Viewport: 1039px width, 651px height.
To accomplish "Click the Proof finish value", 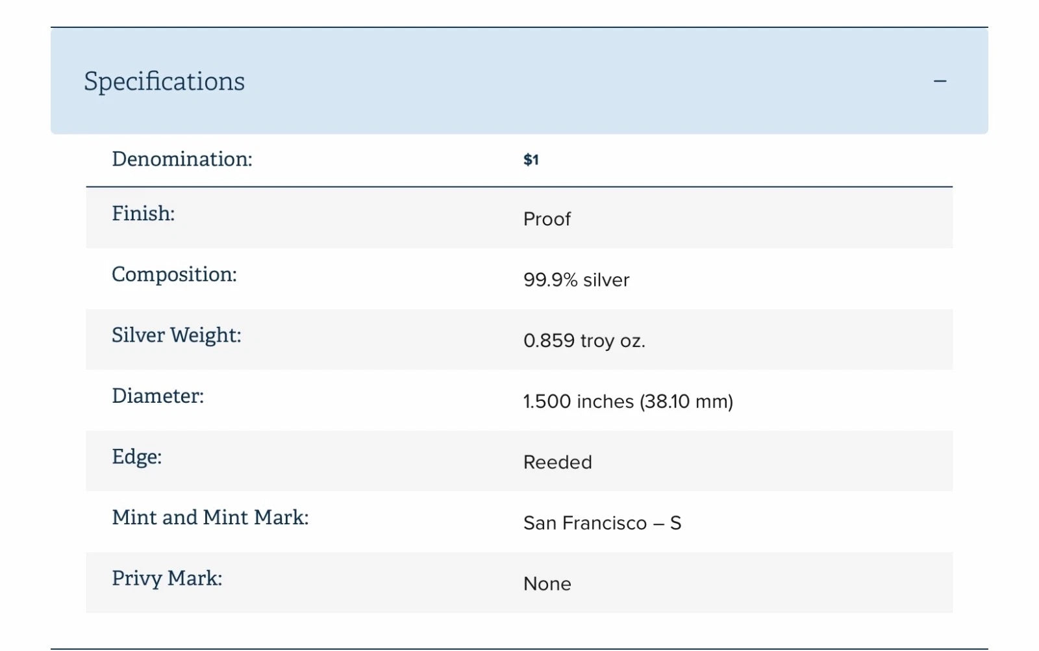I will pyautogui.click(x=547, y=219).
